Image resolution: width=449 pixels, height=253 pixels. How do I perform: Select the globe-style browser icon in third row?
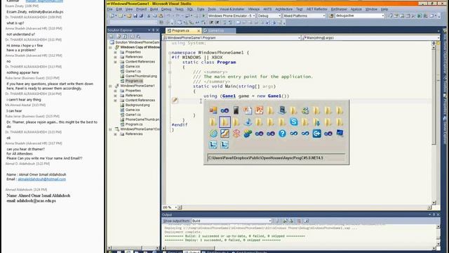coord(213,134)
